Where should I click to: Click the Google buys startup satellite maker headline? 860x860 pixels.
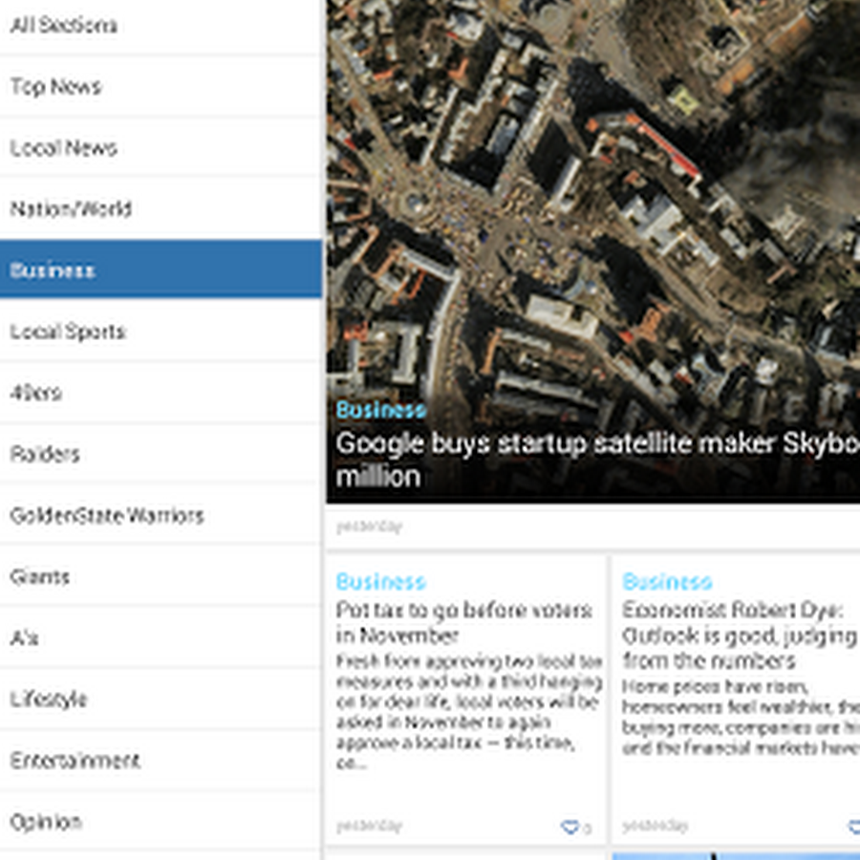pyautogui.click(x=597, y=460)
